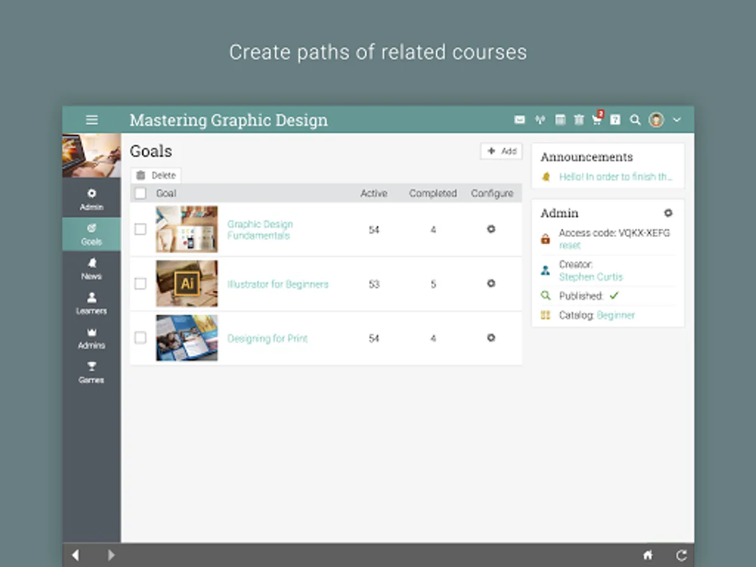Select Games in the sidebar
This screenshot has width=756, height=567.
(91, 372)
